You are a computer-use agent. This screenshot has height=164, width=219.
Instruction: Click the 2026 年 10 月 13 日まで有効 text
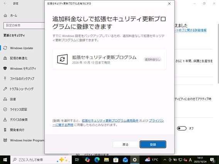(x=91, y=63)
